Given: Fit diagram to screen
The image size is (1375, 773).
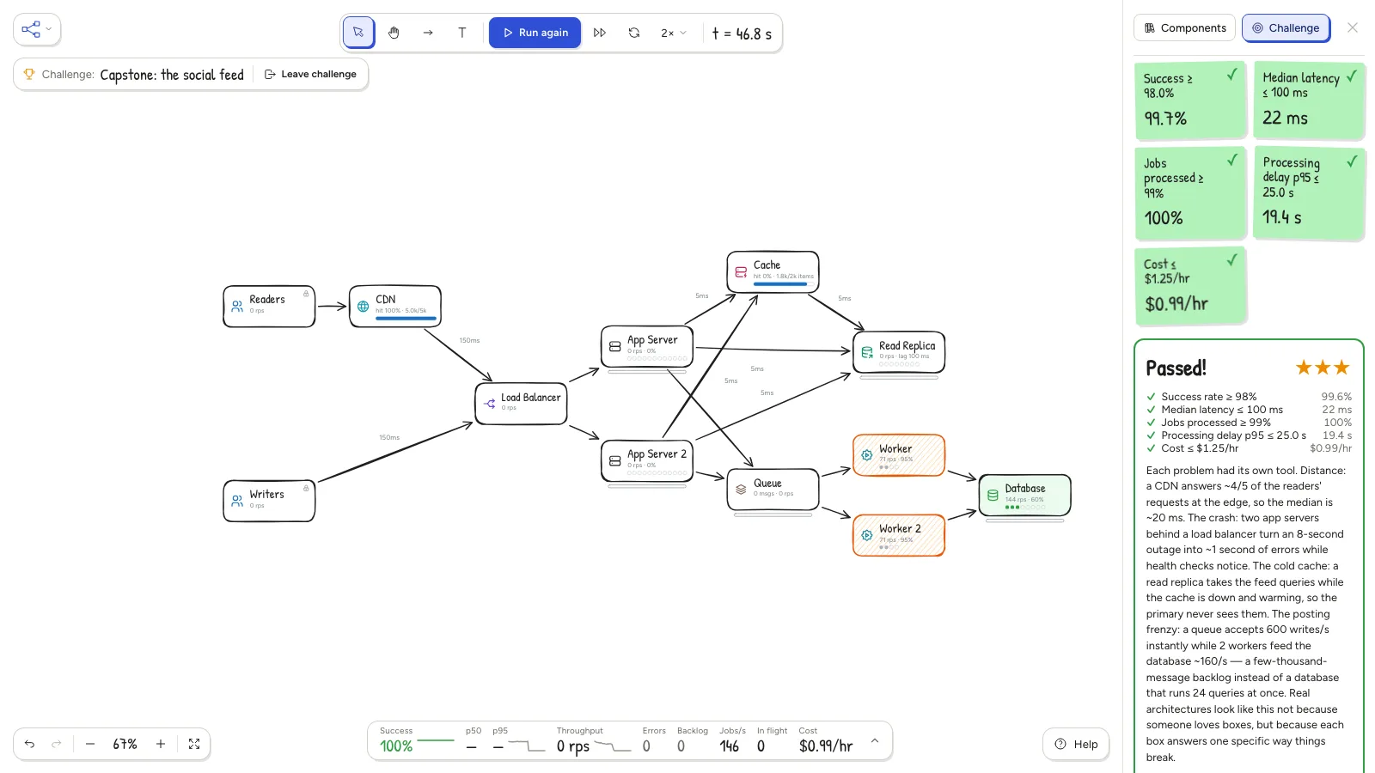Looking at the screenshot, I should tap(194, 744).
